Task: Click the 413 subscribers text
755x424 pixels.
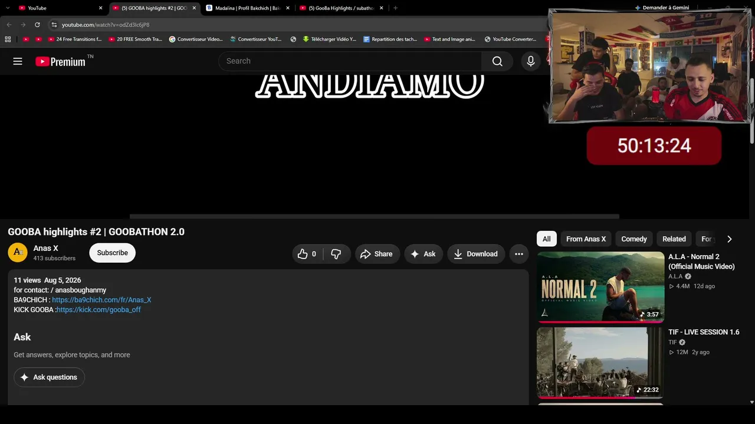Action: click(54, 259)
